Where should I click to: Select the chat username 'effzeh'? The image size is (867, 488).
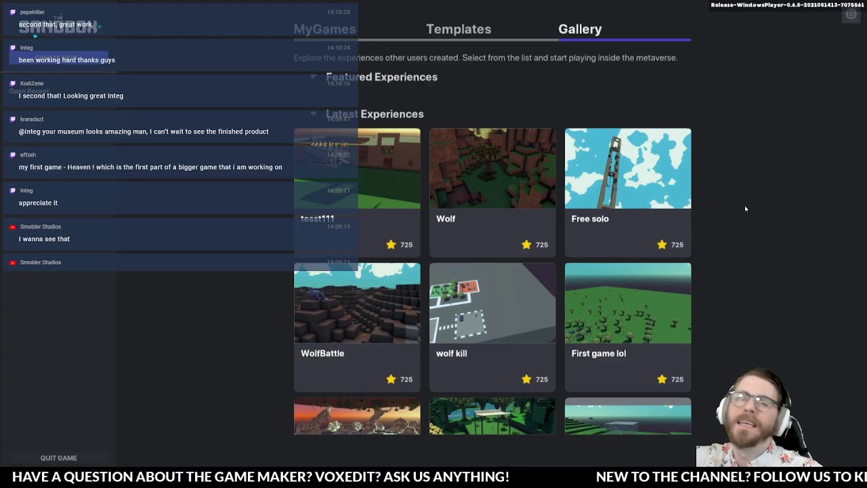tap(28, 155)
